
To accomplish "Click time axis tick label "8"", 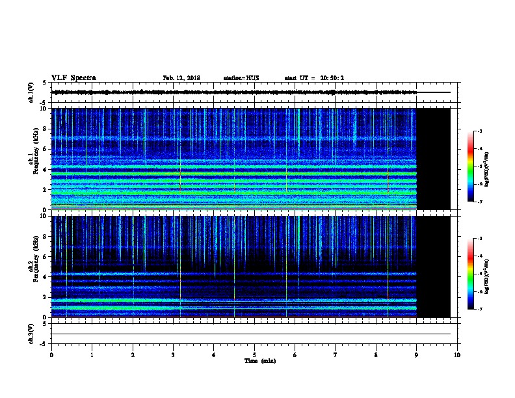I will 376,354.
